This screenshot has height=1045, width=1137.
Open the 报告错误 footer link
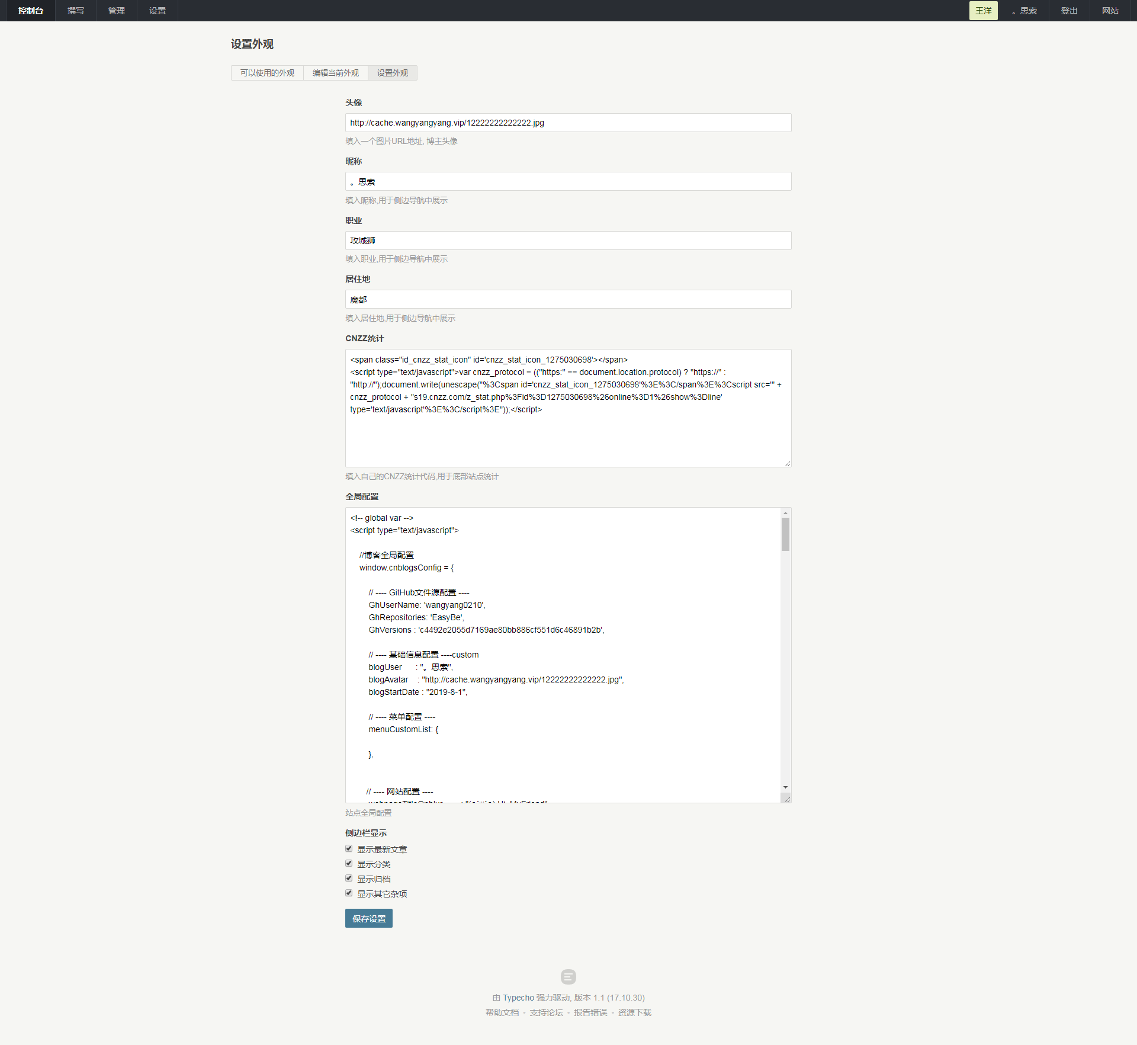tap(590, 1012)
